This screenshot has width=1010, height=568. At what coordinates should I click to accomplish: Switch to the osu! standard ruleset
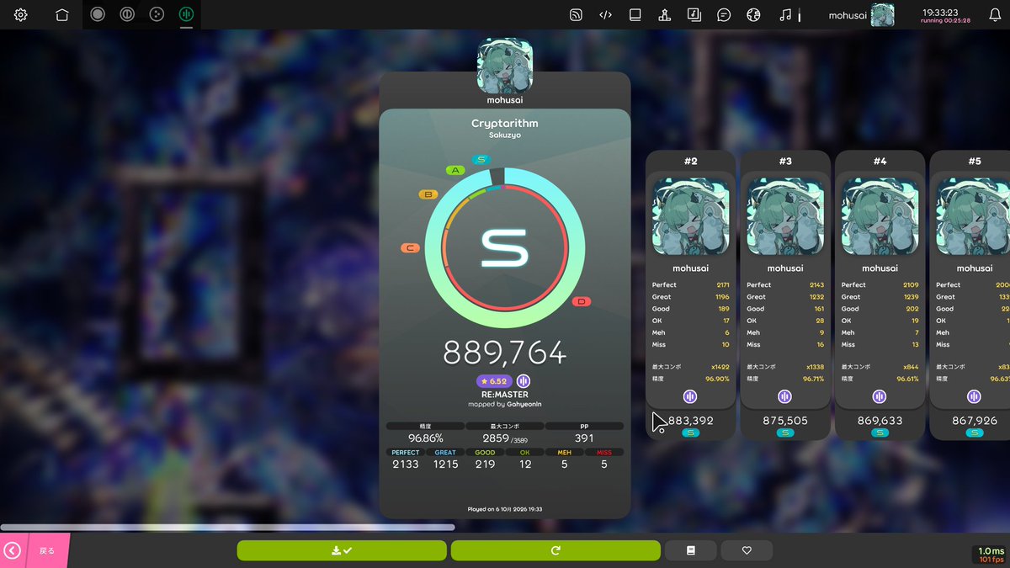point(98,14)
